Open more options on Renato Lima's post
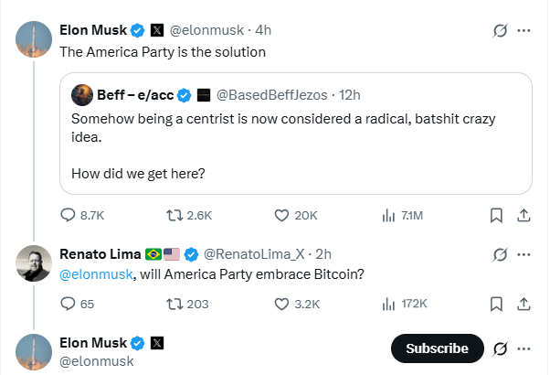 (524, 252)
